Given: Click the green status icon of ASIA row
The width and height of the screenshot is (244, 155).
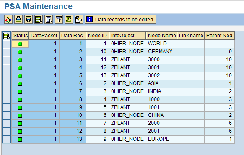Looking at the screenshot, I should pyautogui.click(x=20, y=84).
